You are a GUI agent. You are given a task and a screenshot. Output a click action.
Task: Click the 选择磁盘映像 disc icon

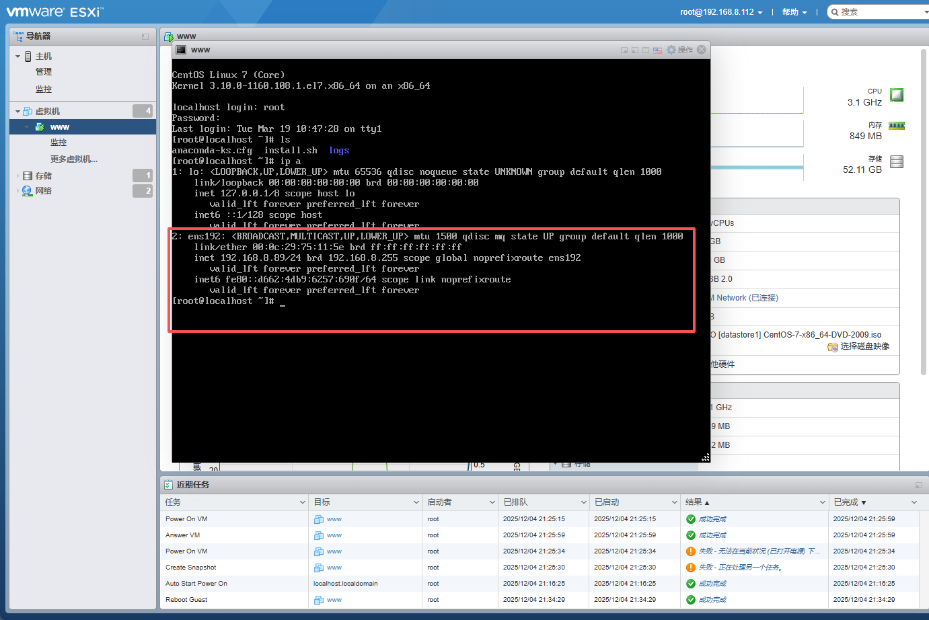pyautogui.click(x=833, y=347)
